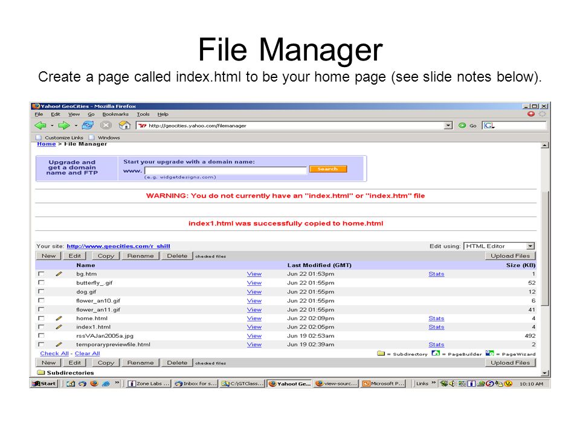Open the View menu
The height and width of the screenshot is (435, 580).
coord(74,114)
